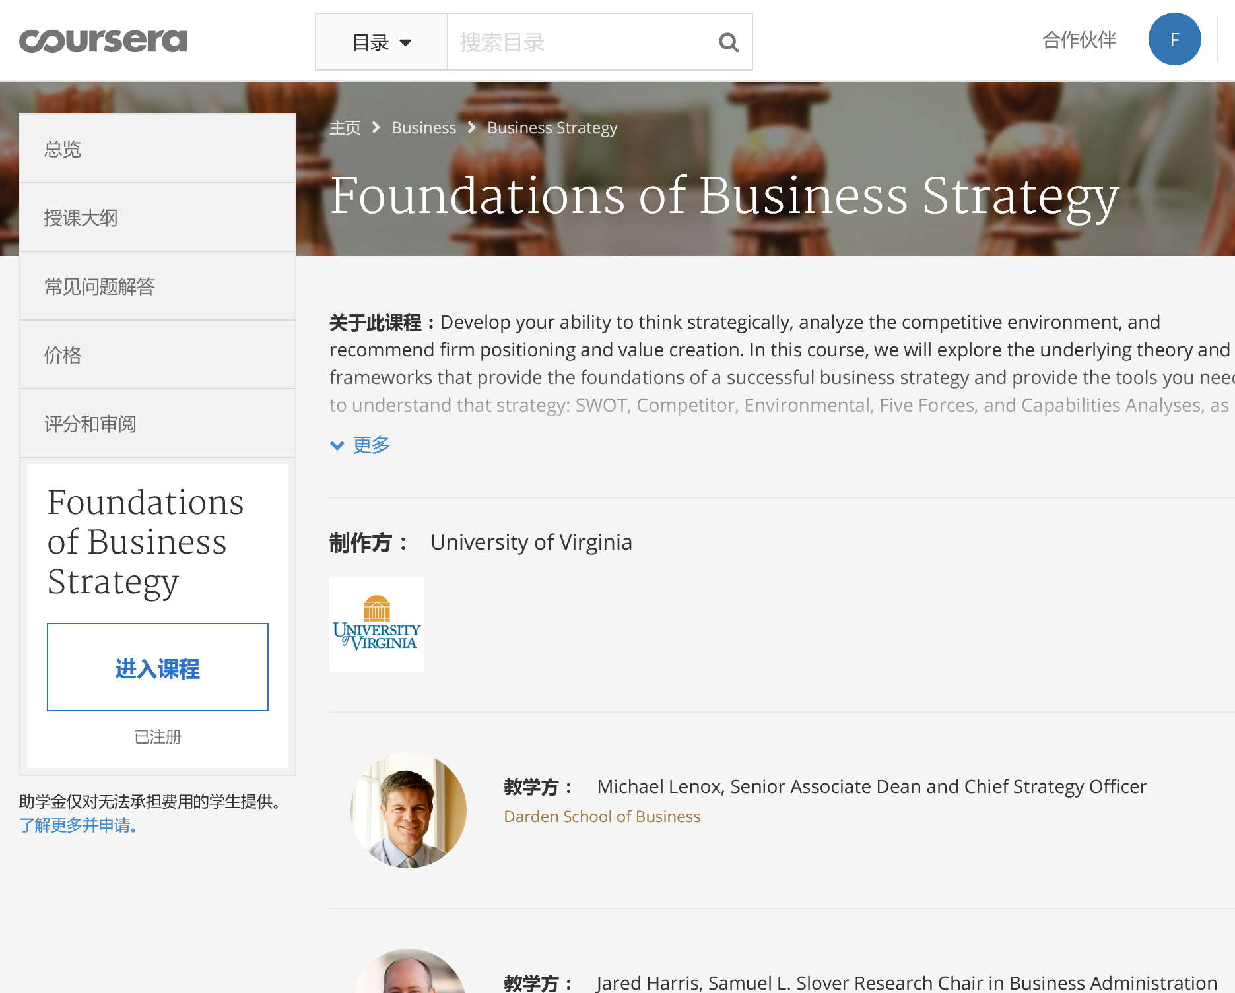The image size is (1235, 993).
Task: Open the 目录 catalog dropdown
Action: tap(382, 42)
